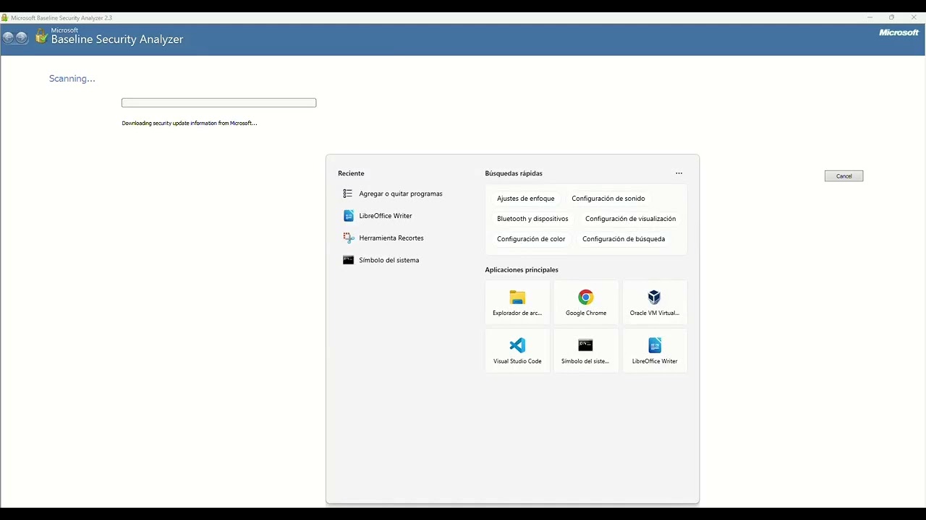Open Explorador de archivos folder tile
This screenshot has height=520, width=926.
(x=517, y=302)
